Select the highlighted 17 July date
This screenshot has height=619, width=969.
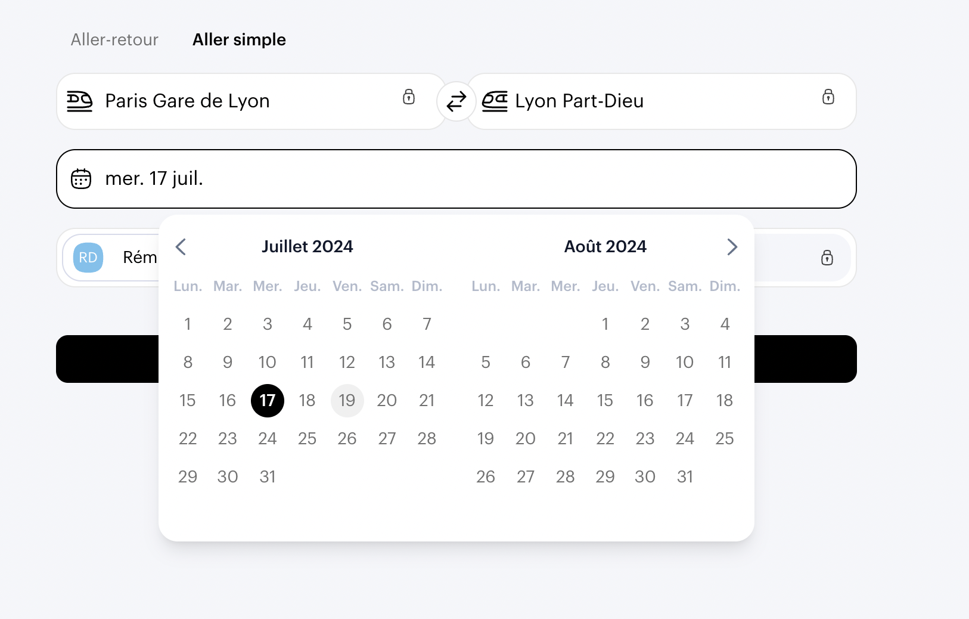268,401
